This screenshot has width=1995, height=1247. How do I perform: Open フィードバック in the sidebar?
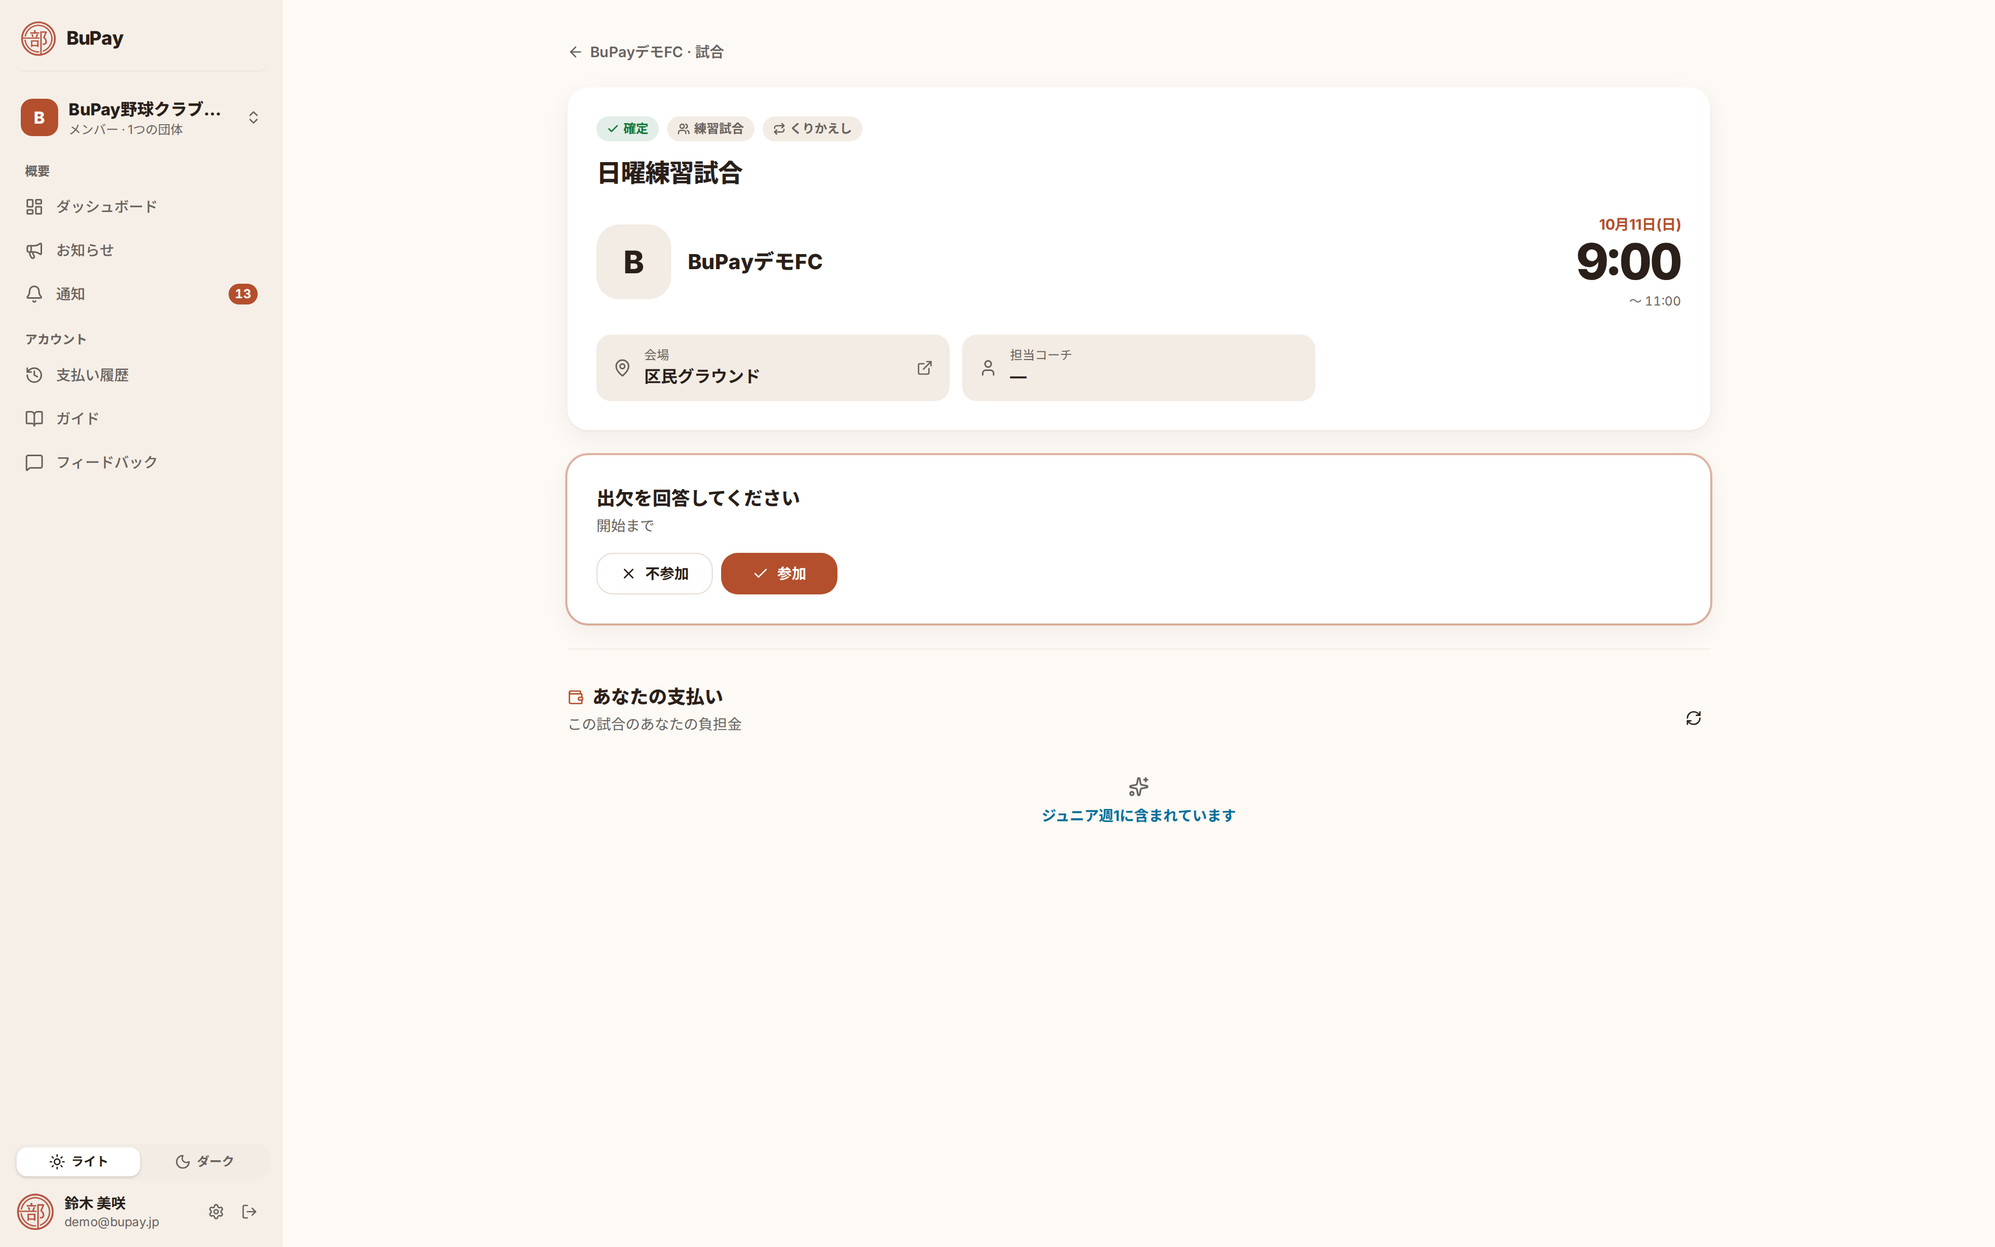(x=141, y=462)
